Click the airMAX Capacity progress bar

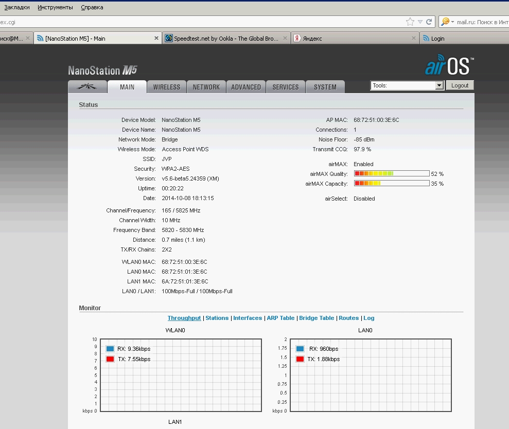pos(392,183)
